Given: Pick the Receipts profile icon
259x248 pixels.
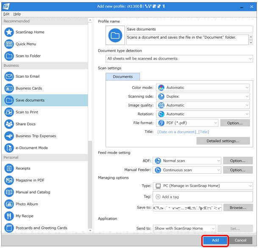Looking at the screenshot, I should click(9, 169).
